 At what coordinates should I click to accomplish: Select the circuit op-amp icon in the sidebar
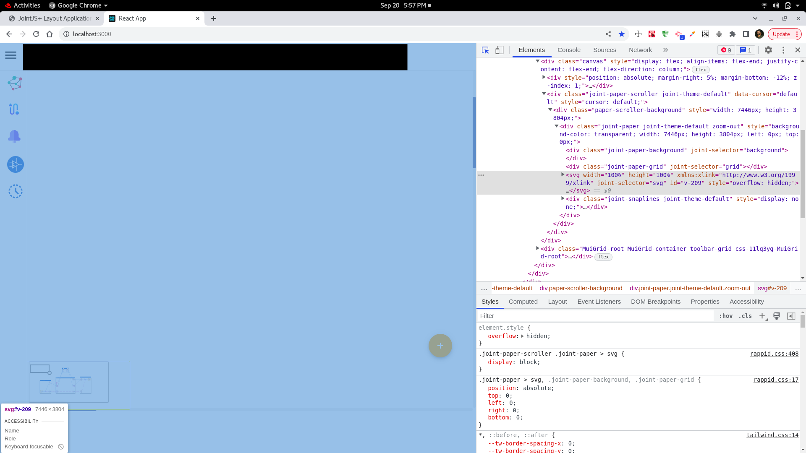click(x=15, y=164)
